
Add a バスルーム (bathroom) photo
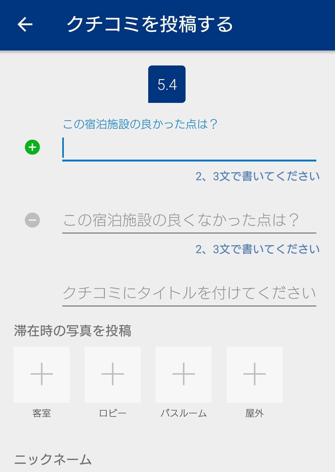(x=184, y=374)
